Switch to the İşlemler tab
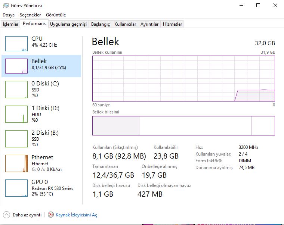The height and width of the screenshot is (225, 284). (10, 24)
